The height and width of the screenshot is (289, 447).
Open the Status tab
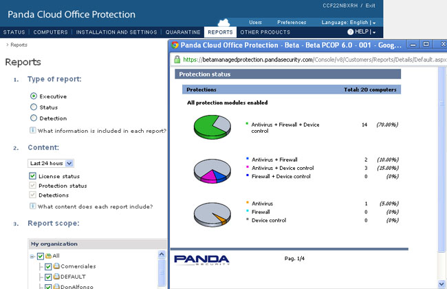[x=14, y=32]
